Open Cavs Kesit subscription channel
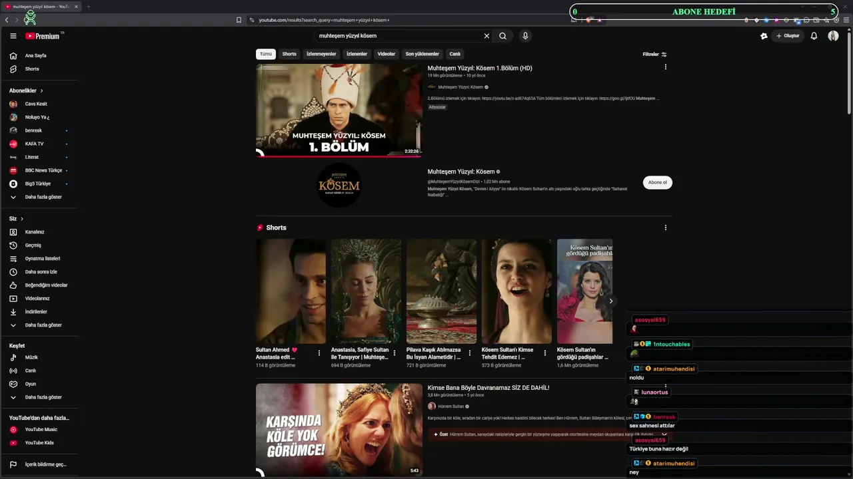This screenshot has height=479, width=853. 36,104
